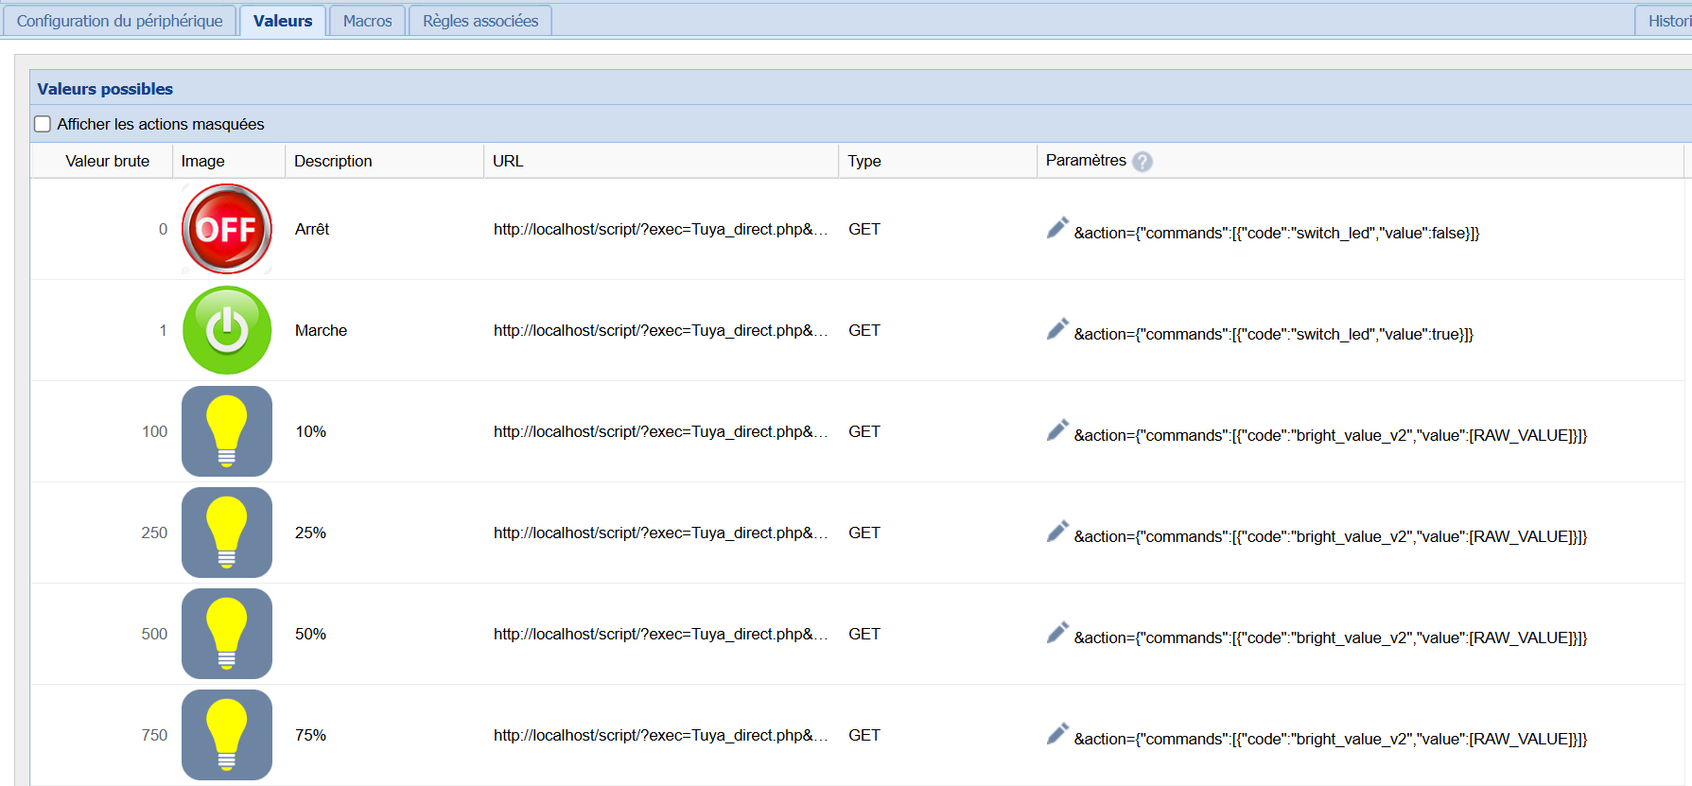Click the Valeur brute column header
Viewport: 1692px width, 786px height.
pyautogui.click(x=107, y=161)
